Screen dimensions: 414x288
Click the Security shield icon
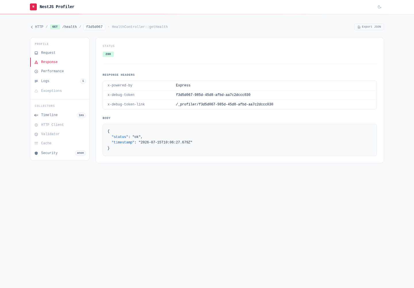[36, 153]
